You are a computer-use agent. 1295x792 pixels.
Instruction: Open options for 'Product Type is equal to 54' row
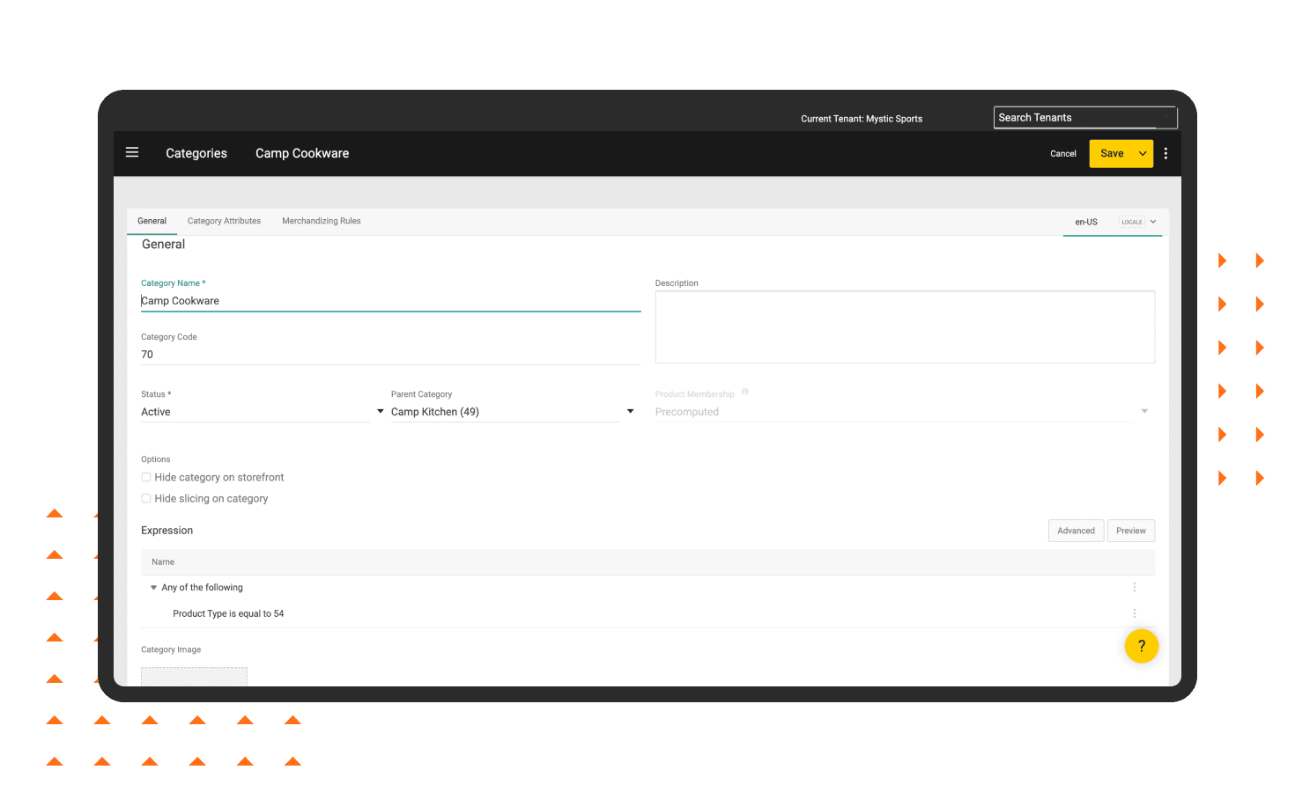point(1134,613)
